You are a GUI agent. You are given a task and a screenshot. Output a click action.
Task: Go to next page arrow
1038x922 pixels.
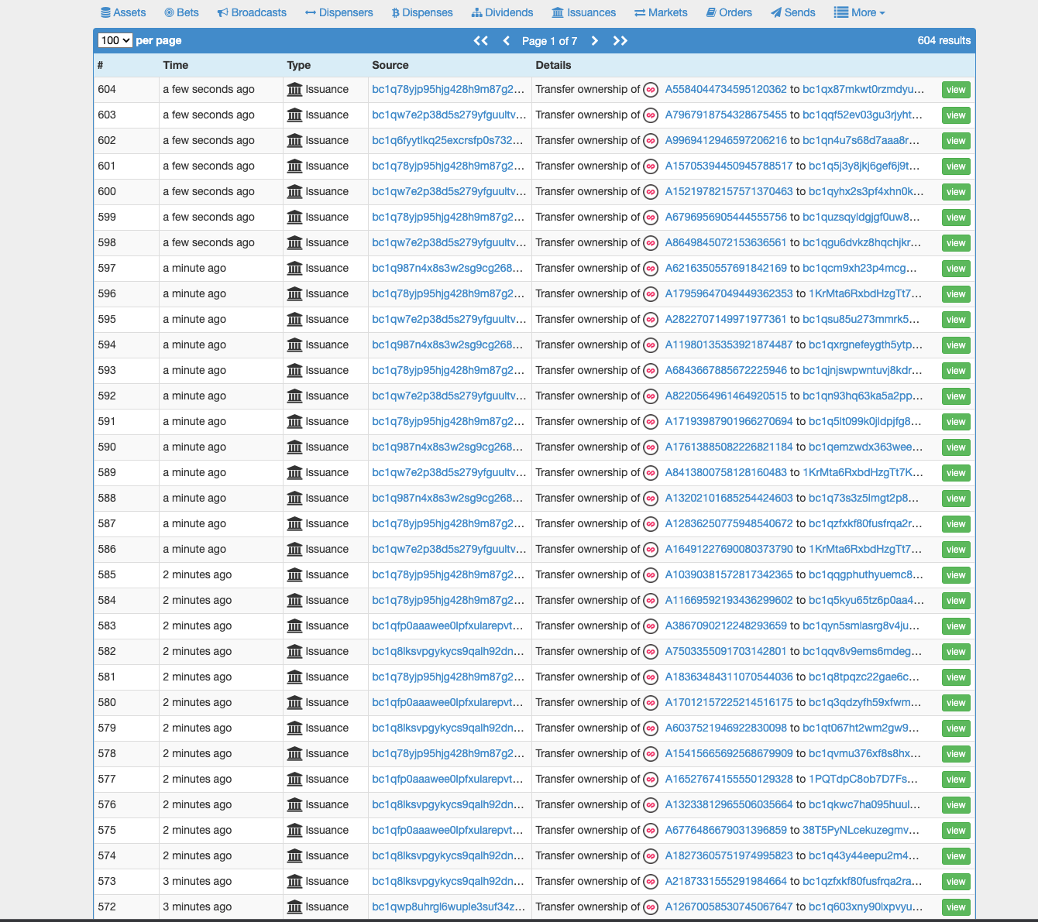594,41
